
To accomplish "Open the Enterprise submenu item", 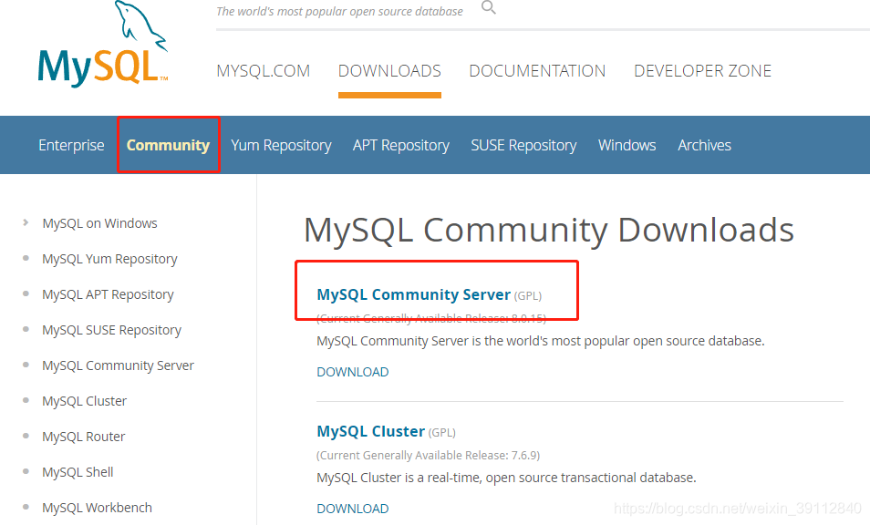I will tap(71, 145).
